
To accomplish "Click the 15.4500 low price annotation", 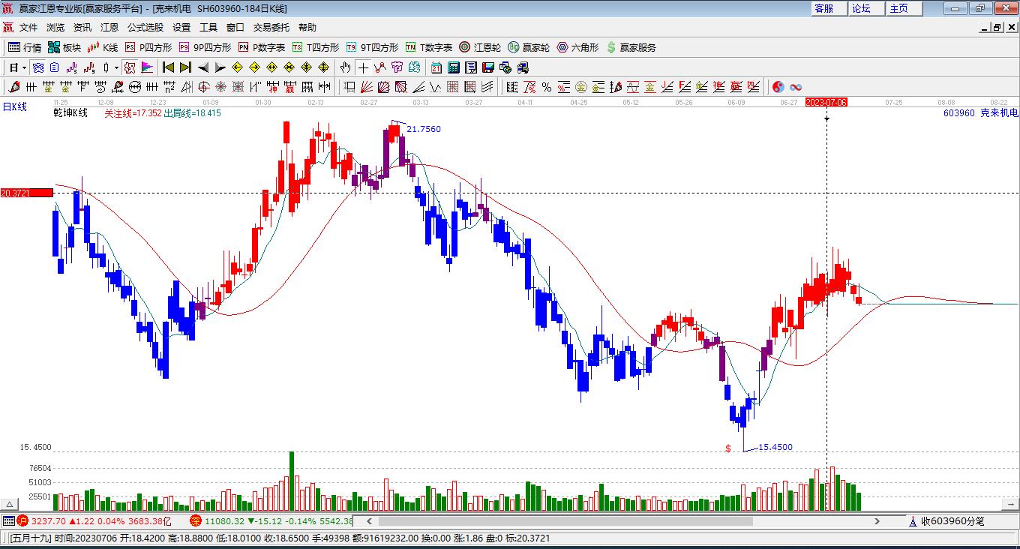I will [x=775, y=448].
